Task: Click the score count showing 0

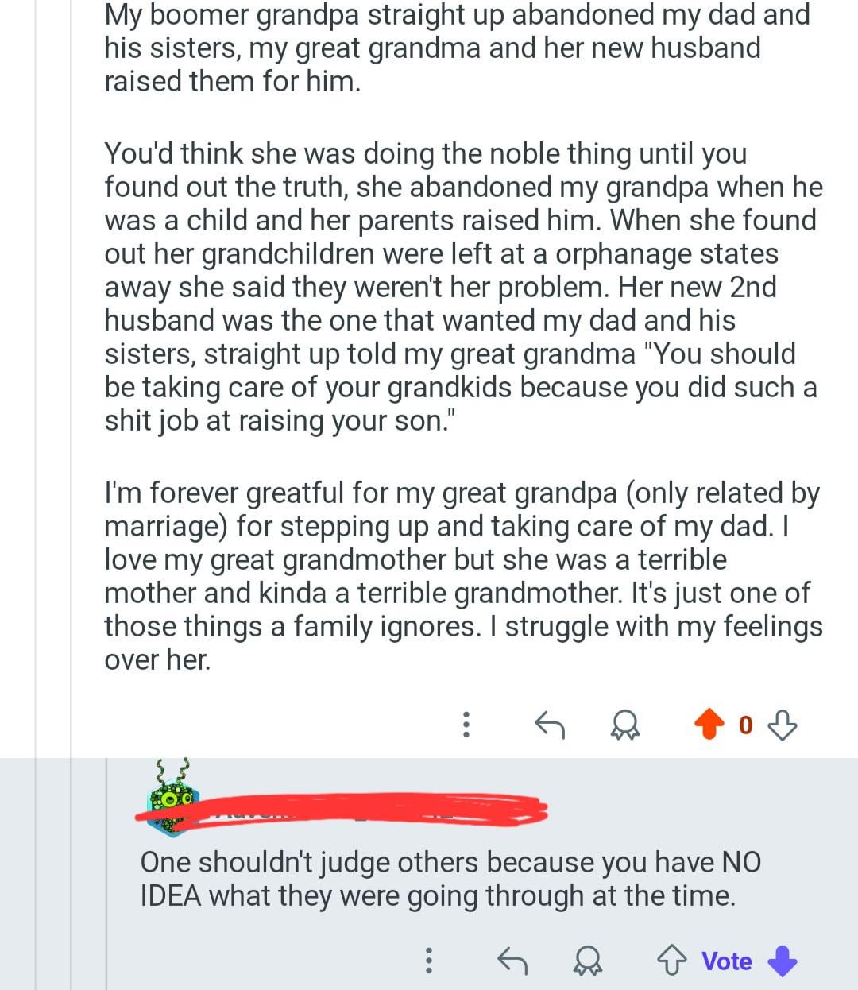Action: point(745,725)
